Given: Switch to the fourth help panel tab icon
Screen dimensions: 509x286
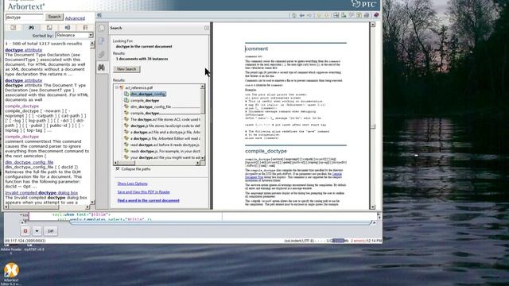Looking at the screenshot, I should pos(67,28).
